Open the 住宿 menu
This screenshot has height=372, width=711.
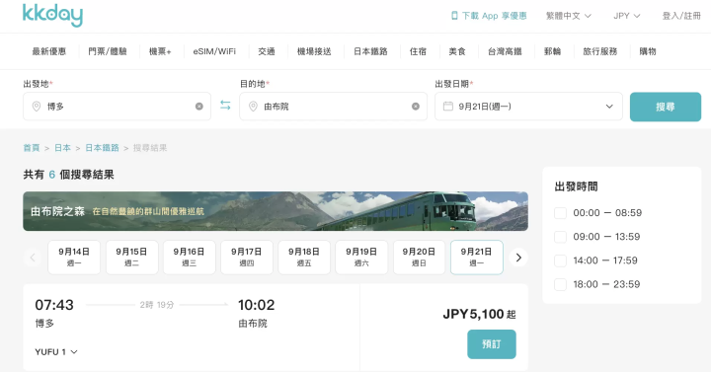coord(418,51)
